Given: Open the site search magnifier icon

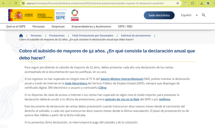Looking at the screenshot, I should click(x=204, y=15).
